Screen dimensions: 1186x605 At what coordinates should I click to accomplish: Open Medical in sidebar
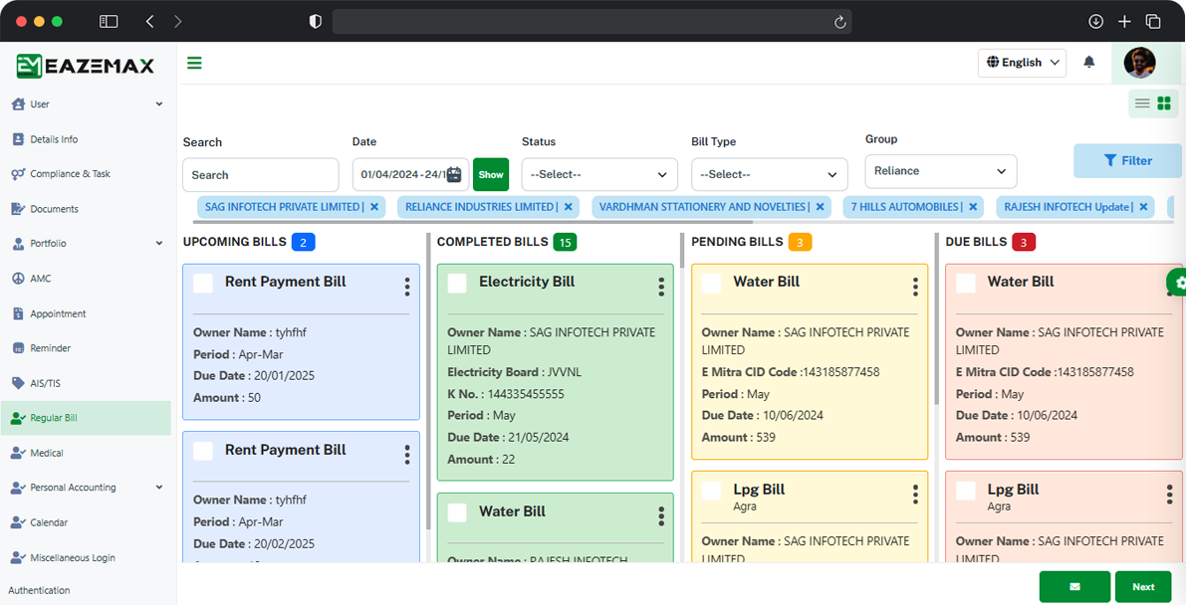point(86,453)
